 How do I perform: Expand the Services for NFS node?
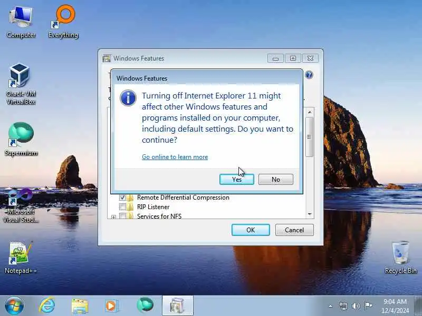pos(113,216)
